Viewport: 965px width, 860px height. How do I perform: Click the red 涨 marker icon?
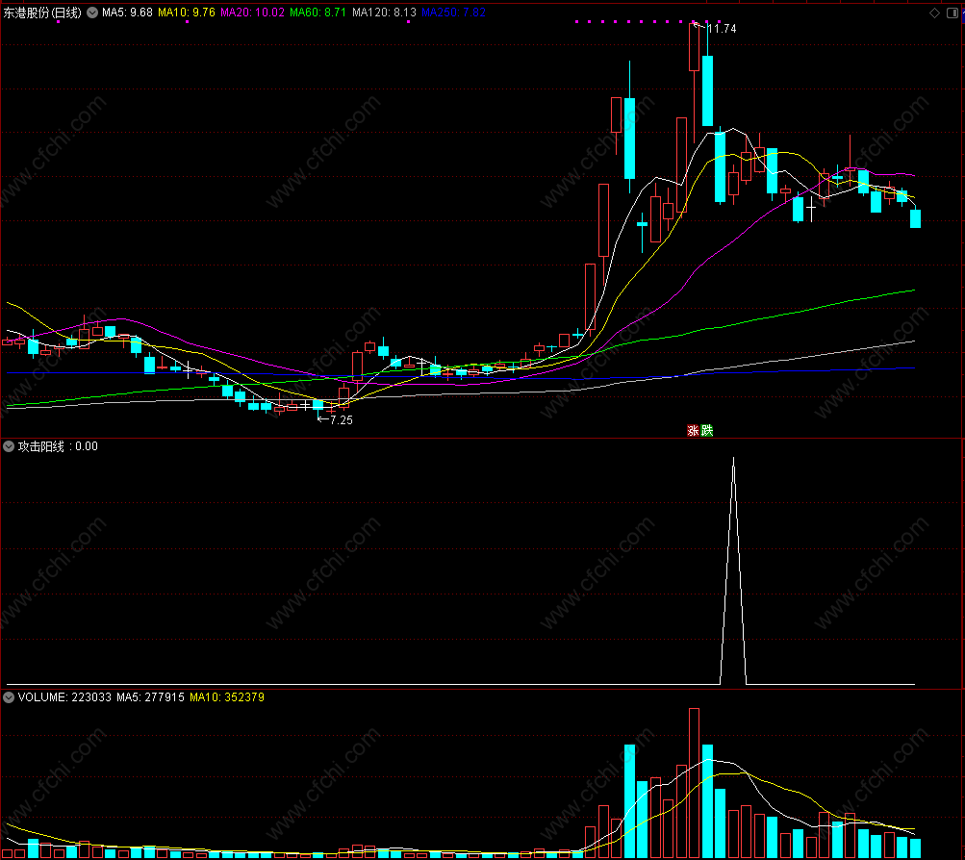point(693,431)
